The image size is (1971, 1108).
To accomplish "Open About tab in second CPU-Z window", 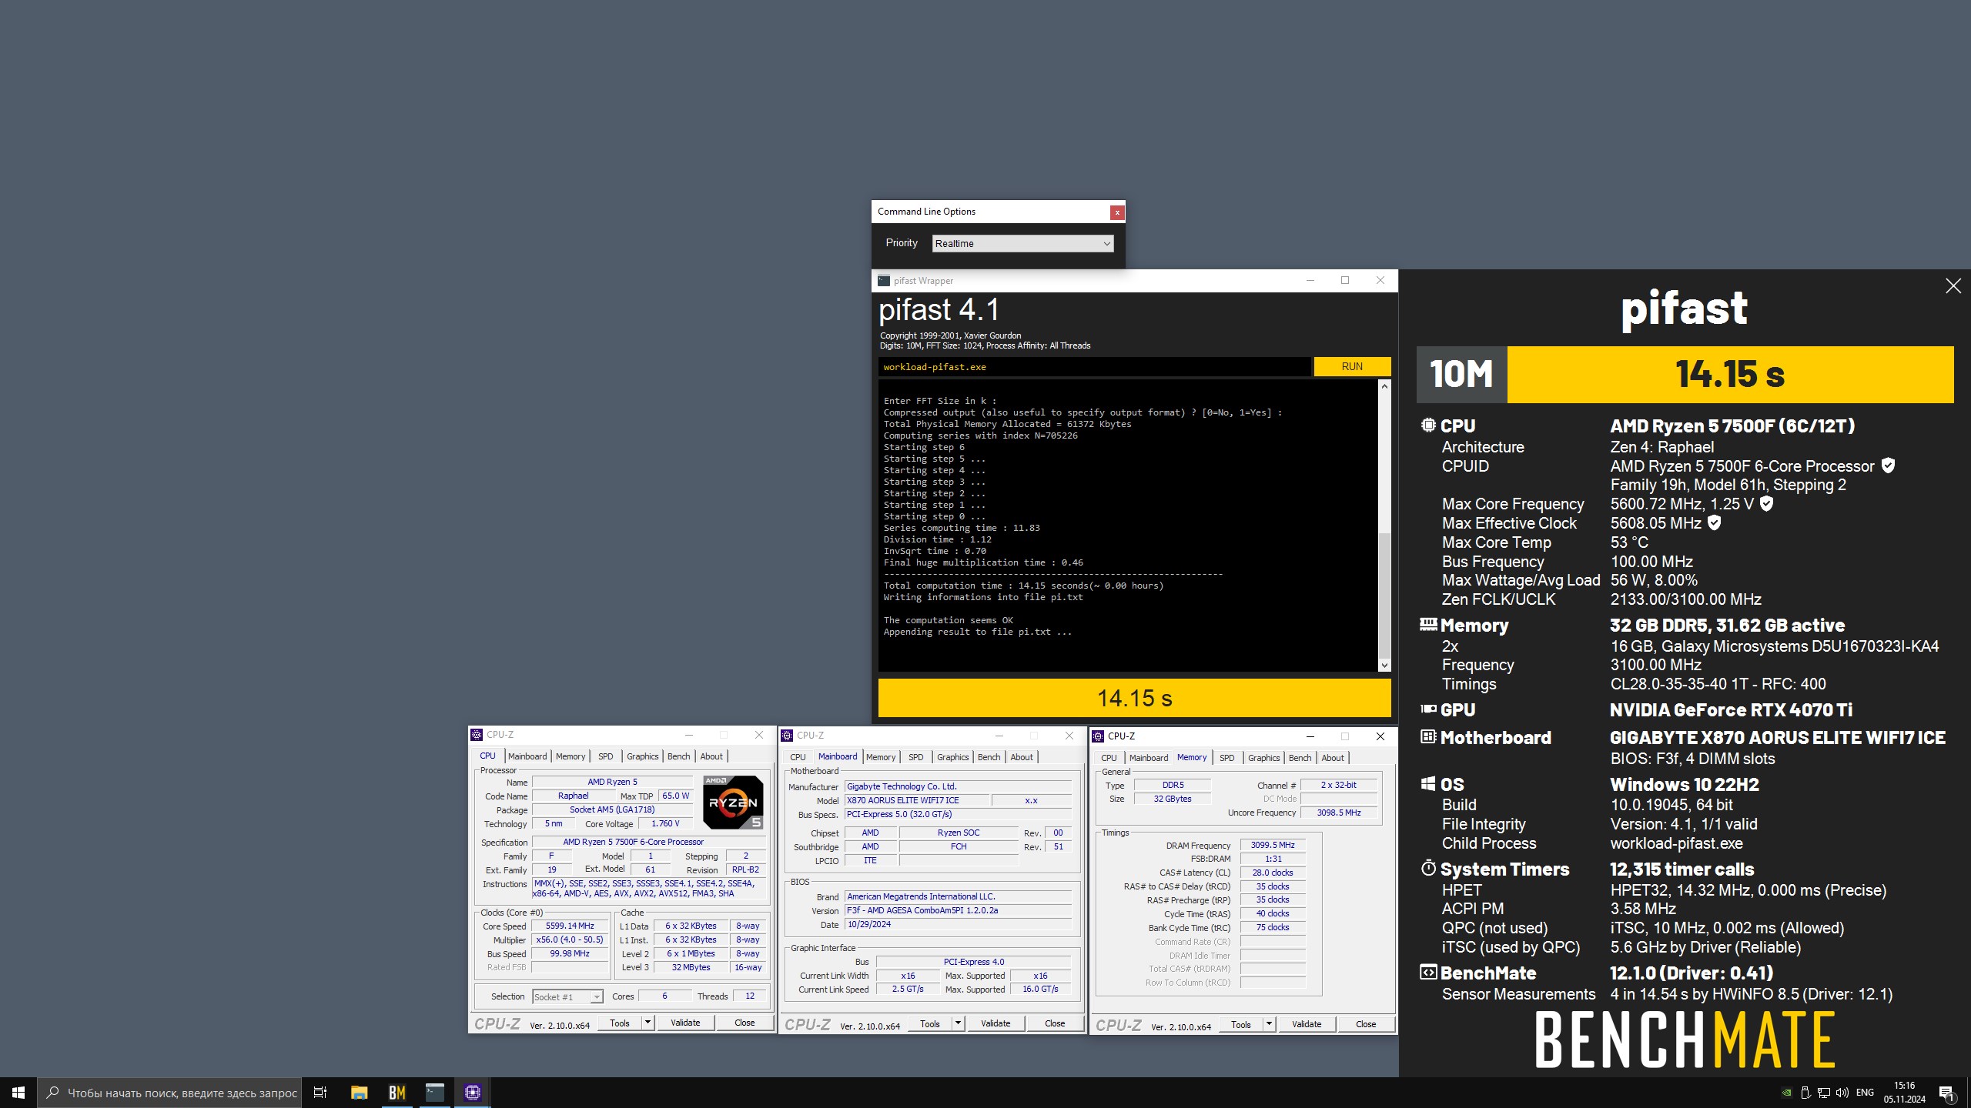I will tap(1022, 757).
